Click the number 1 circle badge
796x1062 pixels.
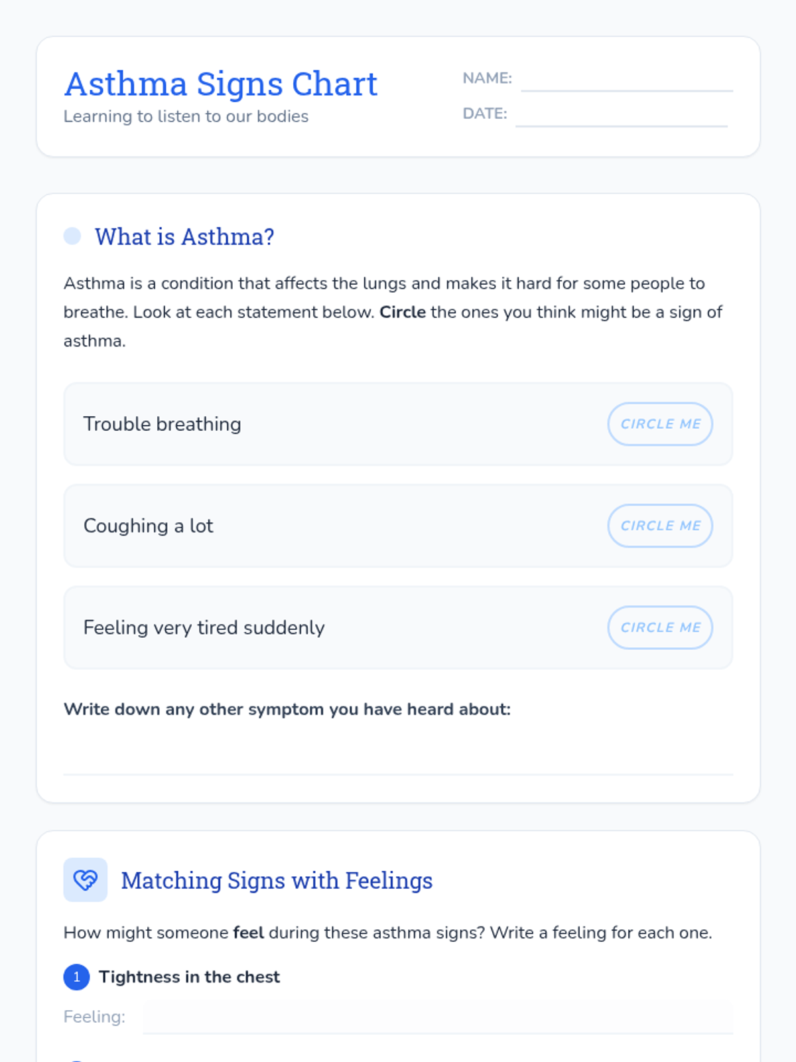pyautogui.click(x=77, y=977)
